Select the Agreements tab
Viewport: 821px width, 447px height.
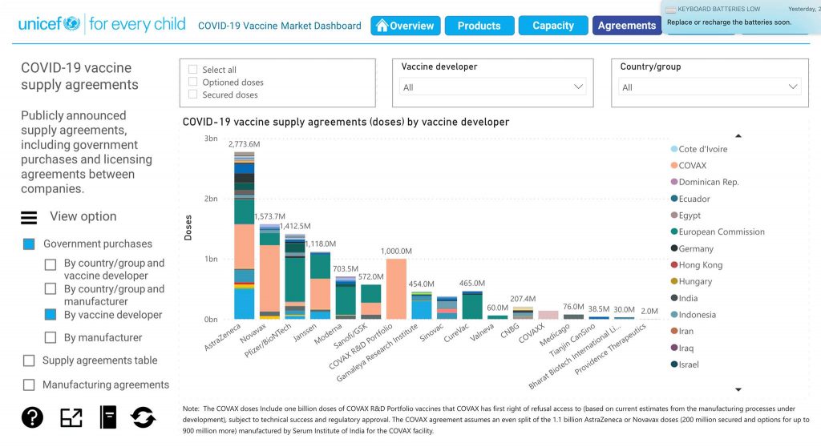pos(627,25)
